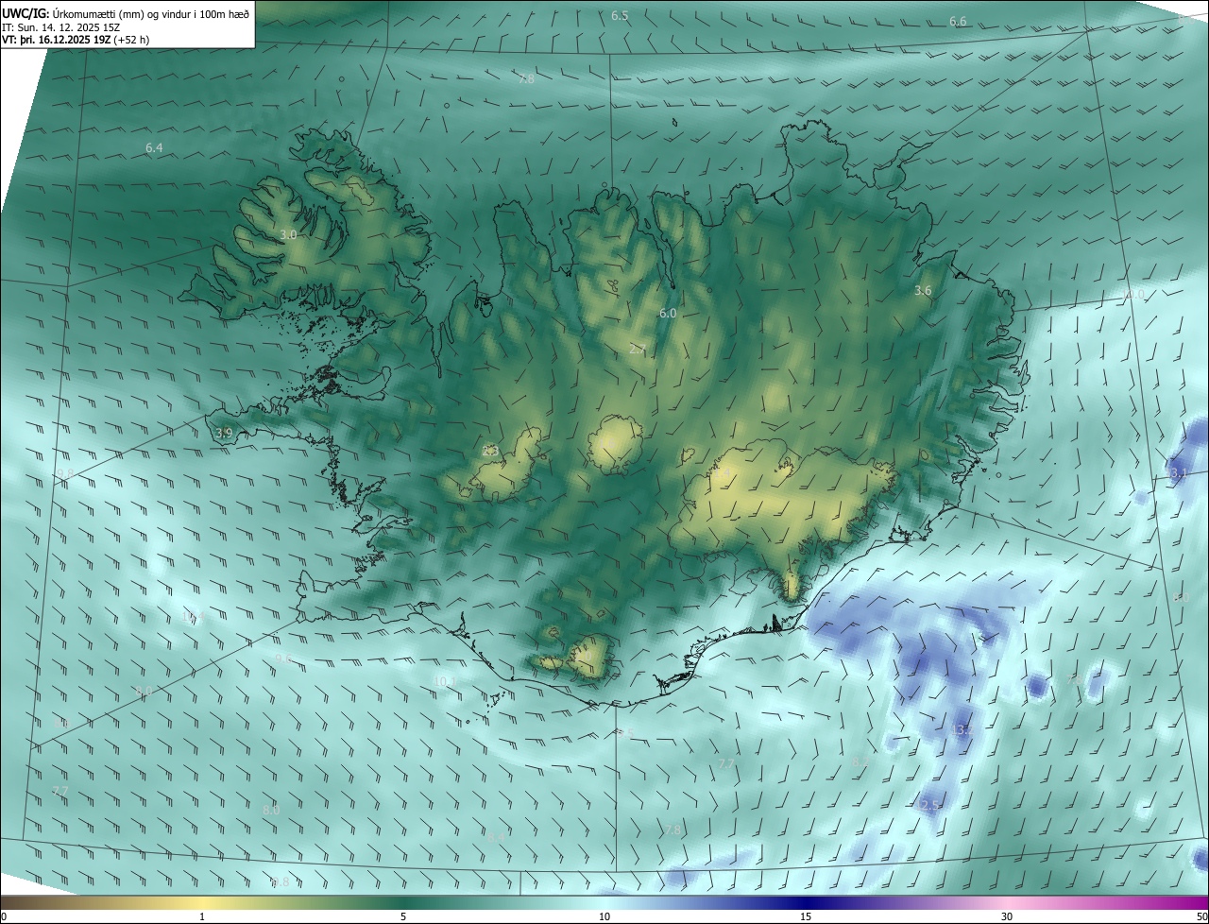Click the title text 'UWC/IG: Úrkomumætti (mm) og vindur í 100m hæð'

126,12
